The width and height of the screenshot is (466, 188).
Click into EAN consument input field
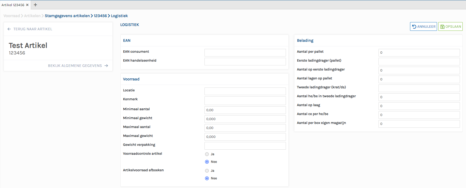tap(245, 53)
